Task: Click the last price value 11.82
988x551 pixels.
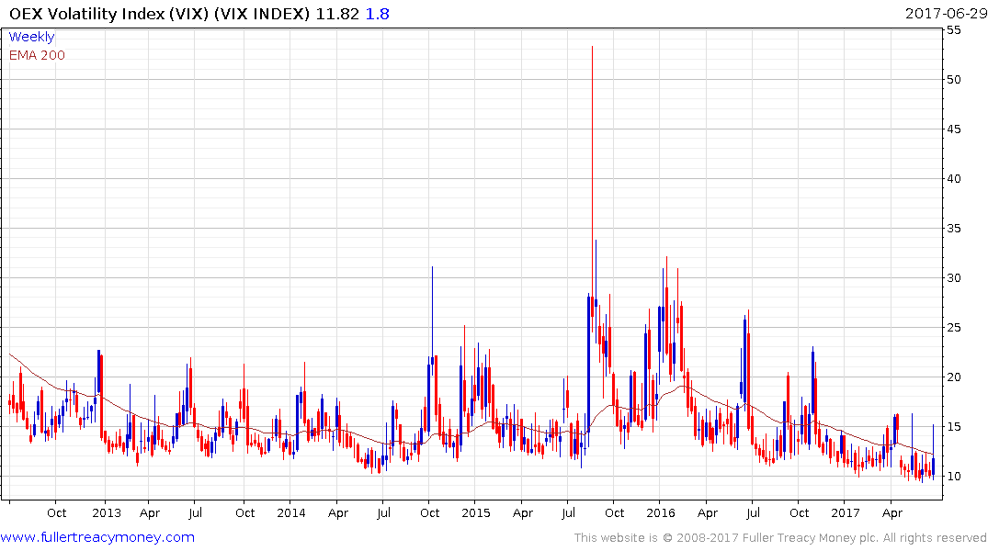Action: 337,14
